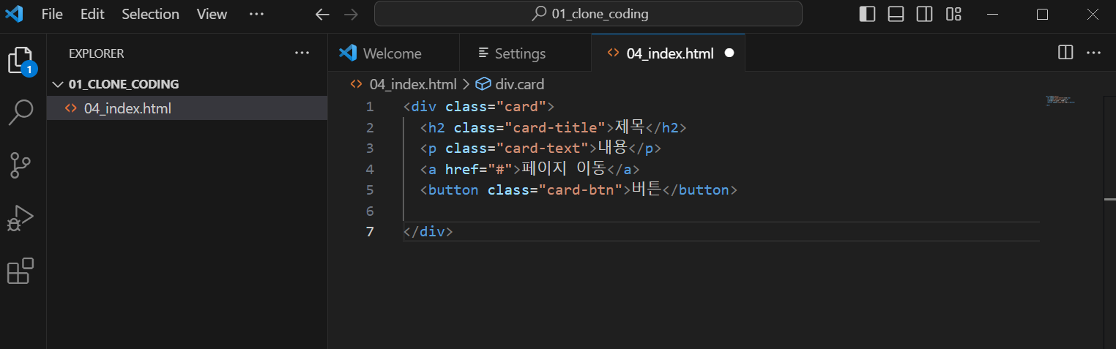Select 04_index.html in the Explorer tree

coord(187,108)
